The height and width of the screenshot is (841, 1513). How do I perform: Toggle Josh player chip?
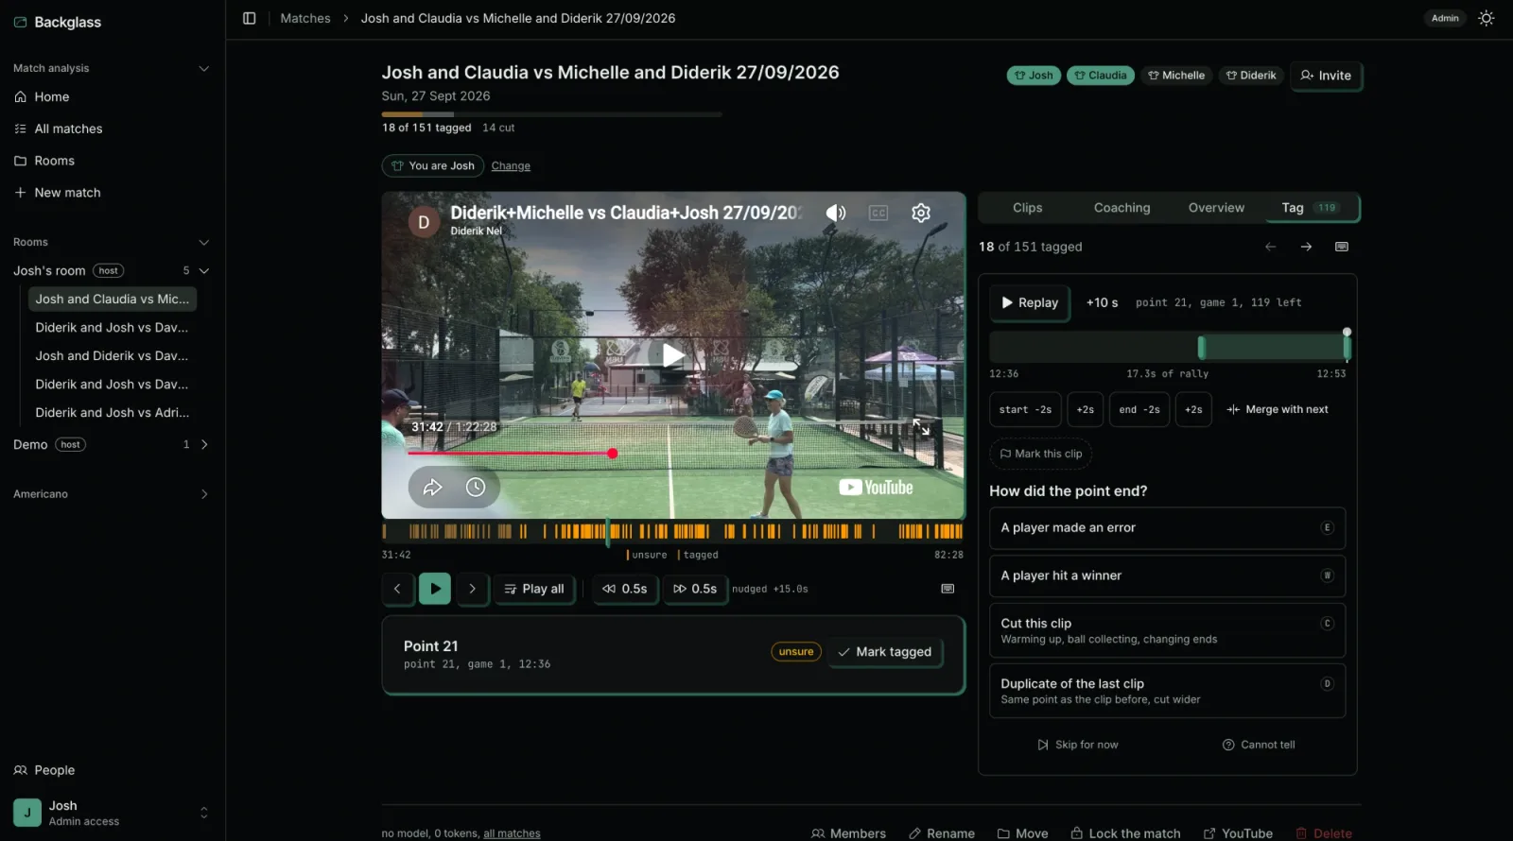(1034, 76)
